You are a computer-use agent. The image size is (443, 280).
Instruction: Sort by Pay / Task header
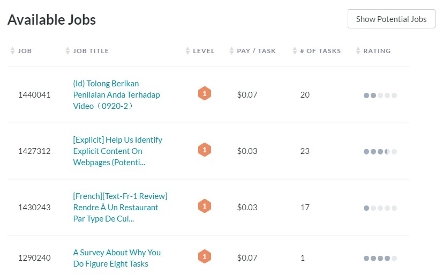[231, 51]
